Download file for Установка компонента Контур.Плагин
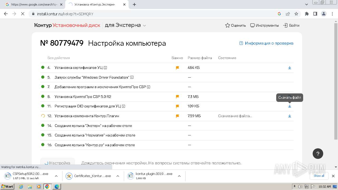The height and width of the screenshot is (190, 338). [x=290, y=116]
